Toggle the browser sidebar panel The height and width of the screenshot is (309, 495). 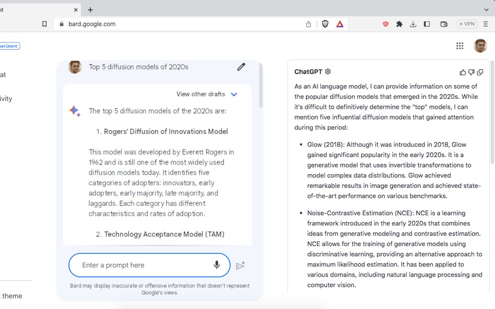click(x=427, y=24)
